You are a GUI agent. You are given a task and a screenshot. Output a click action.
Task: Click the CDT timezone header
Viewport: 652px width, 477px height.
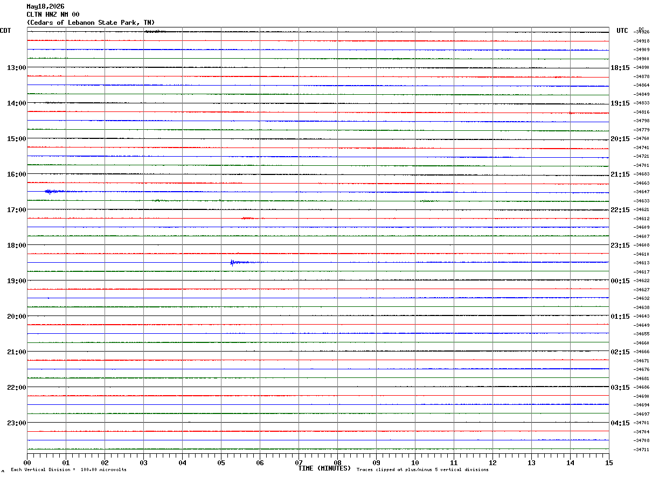coord(5,31)
